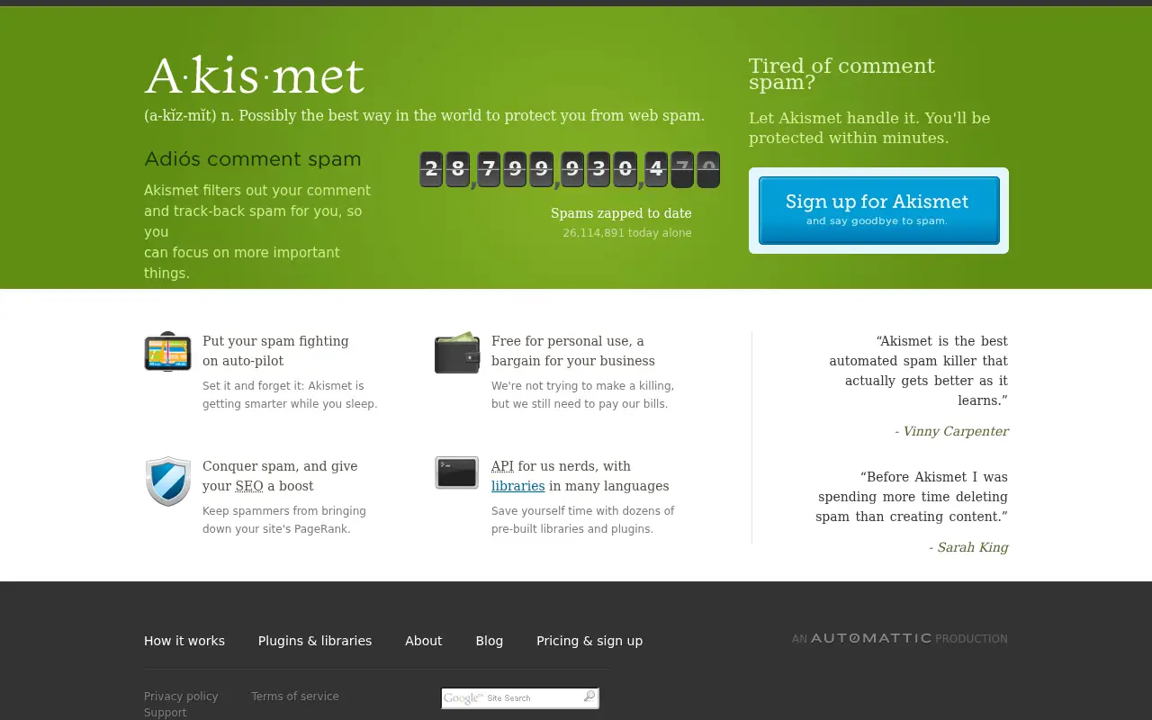Follow the libraries link
This screenshot has height=720, width=1152.
click(x=518, y=486)
